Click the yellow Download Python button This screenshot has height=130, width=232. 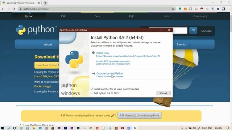[47, 65]
